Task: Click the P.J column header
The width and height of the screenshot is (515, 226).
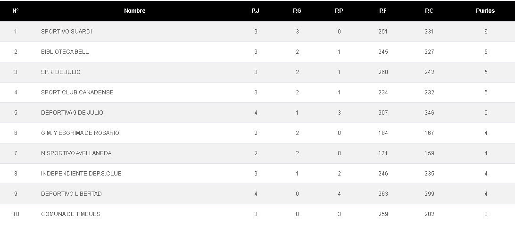Action: (255, 11)
